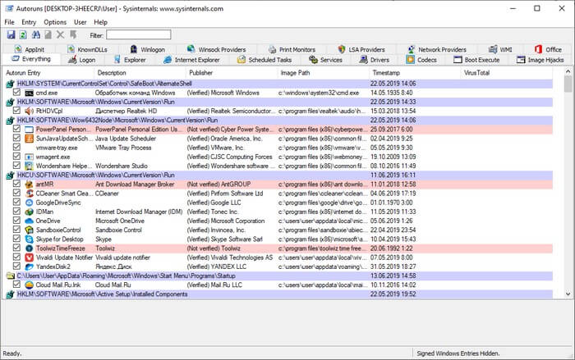Click the SunJavaUpdateSch Java icon
This screenshot has width=575, height=360.
pyautogui.click(x=29, y=139)
